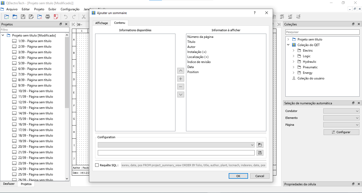Click the save project toolbar icon
Image resolution: width=362 pixels, height=193 pixels.
click(x=23, y=17)
